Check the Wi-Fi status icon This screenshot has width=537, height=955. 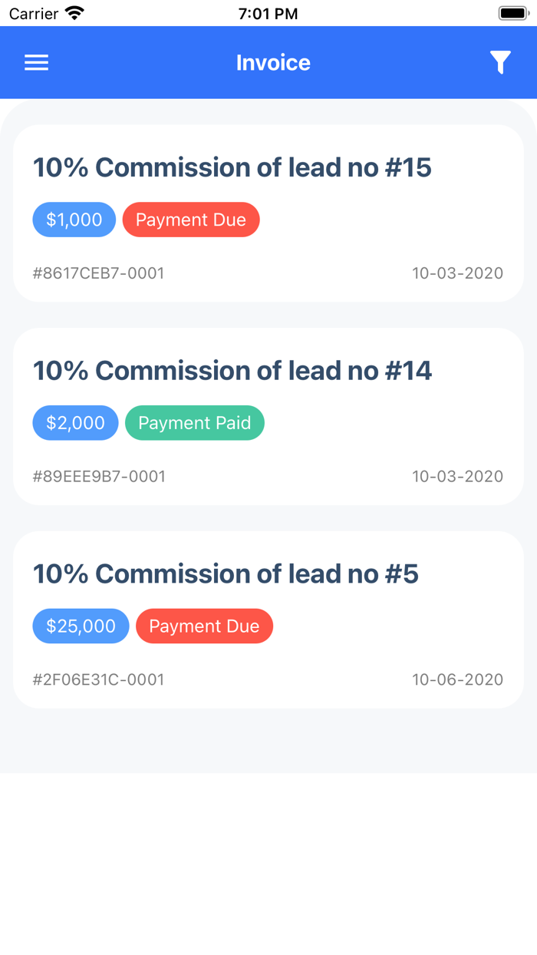coord(74,13)
